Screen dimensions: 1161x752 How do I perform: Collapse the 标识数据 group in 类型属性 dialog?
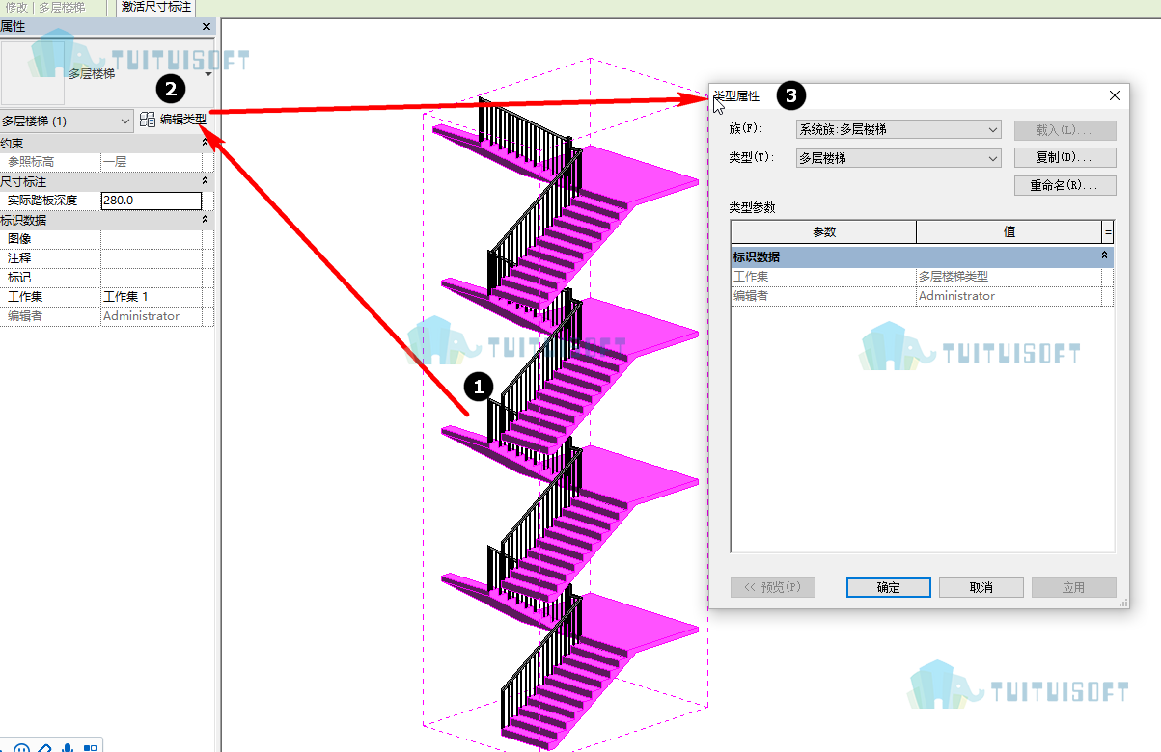tap(1105, 256)
